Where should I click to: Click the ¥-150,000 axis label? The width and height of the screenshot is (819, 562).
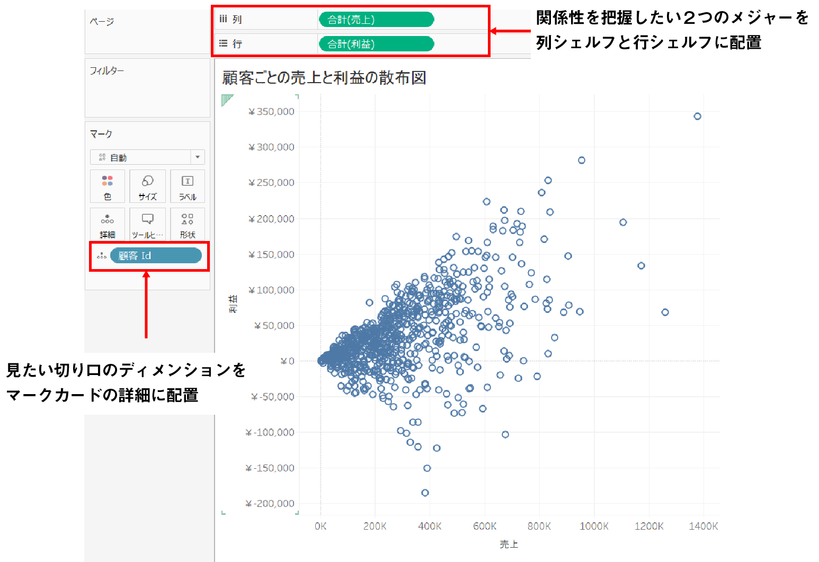tap(270, 468)
